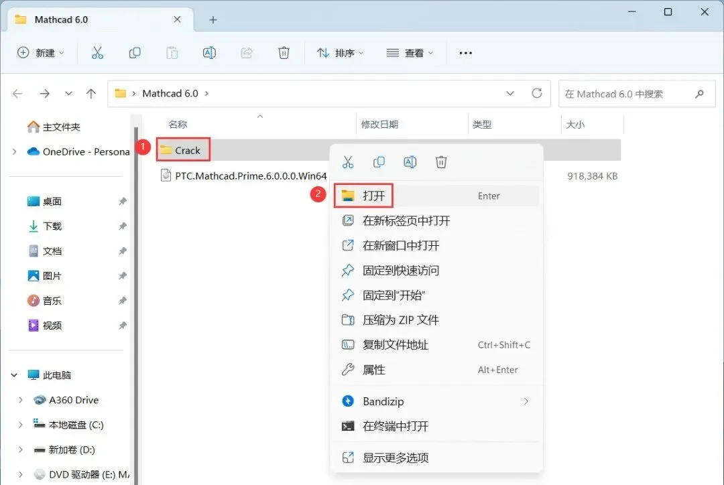The height and width of the screenshot is (485, 724).
Task: Click the chevron after Mathcad 6.0 in address bar
Action: [x=207, y=94]
